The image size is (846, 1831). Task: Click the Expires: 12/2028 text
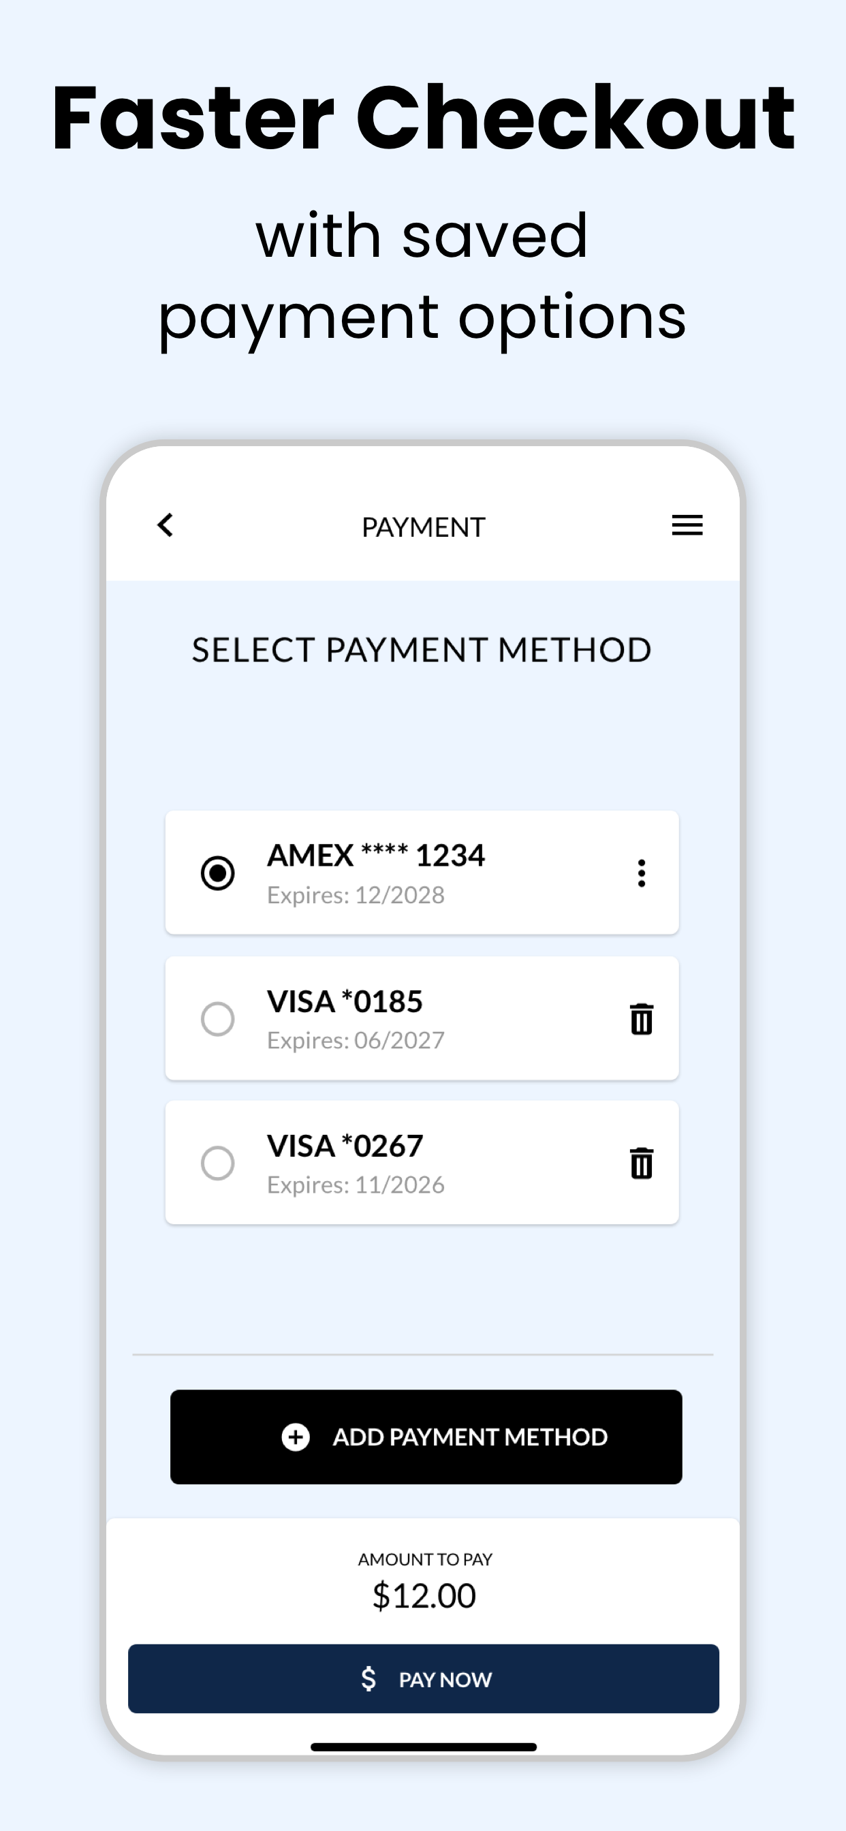pos(356,895)
